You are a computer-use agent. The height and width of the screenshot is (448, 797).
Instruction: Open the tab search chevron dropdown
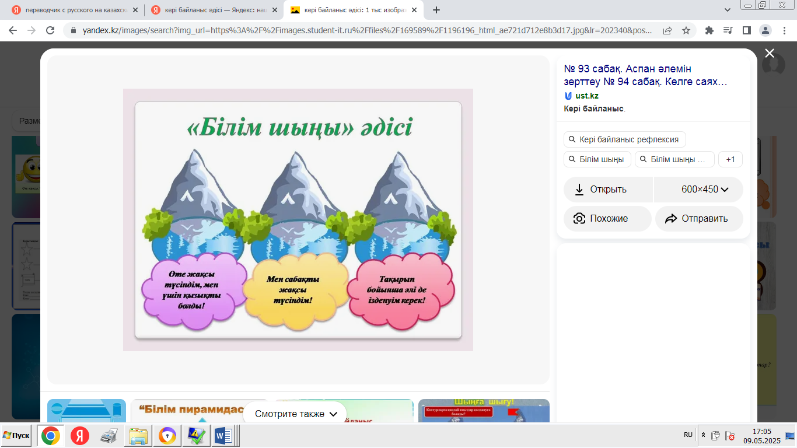[x=728, y=10]
